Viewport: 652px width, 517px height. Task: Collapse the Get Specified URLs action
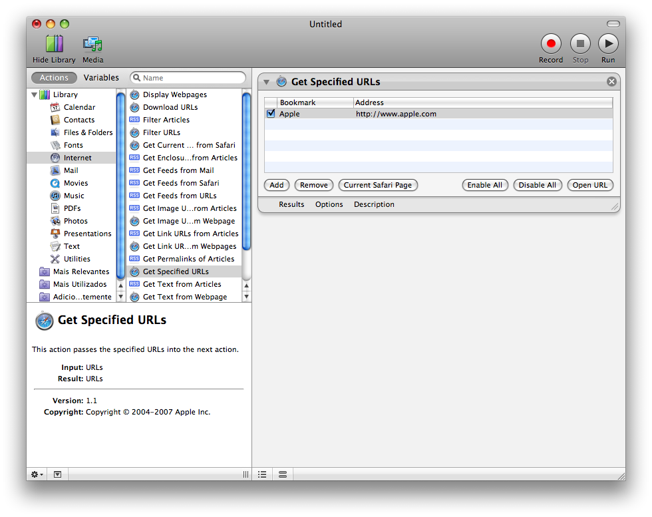[x=266, y=82]
